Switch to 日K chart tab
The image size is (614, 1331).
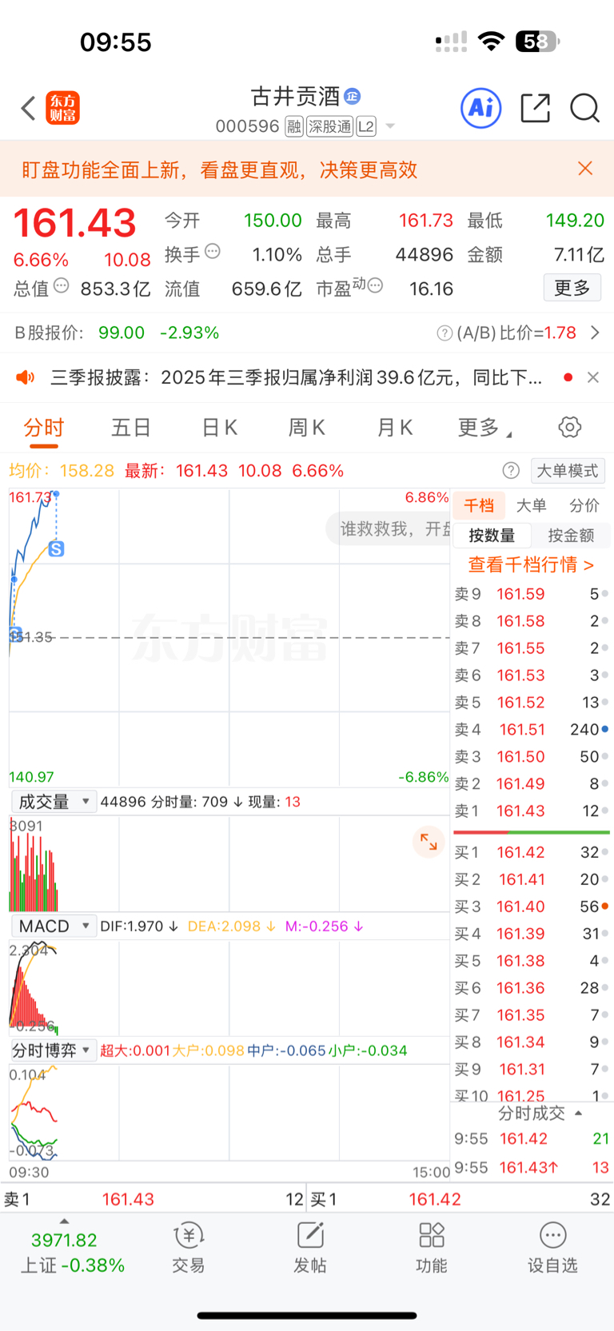tap(219, 428)
